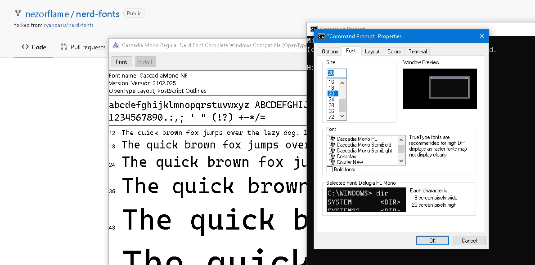Screen dimensions: 535x265
Task: Select font size 28
Action: coord(333,105)
